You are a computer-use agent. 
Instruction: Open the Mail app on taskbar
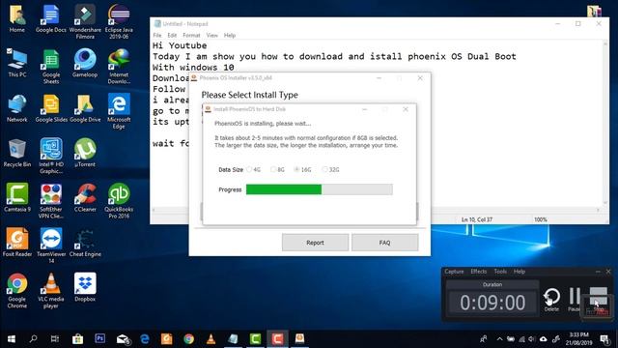click(x=123, y=339)
